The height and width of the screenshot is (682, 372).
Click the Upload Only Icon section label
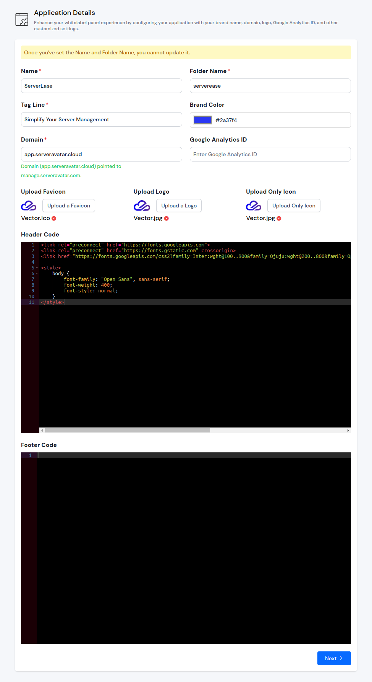coord(271,192)
